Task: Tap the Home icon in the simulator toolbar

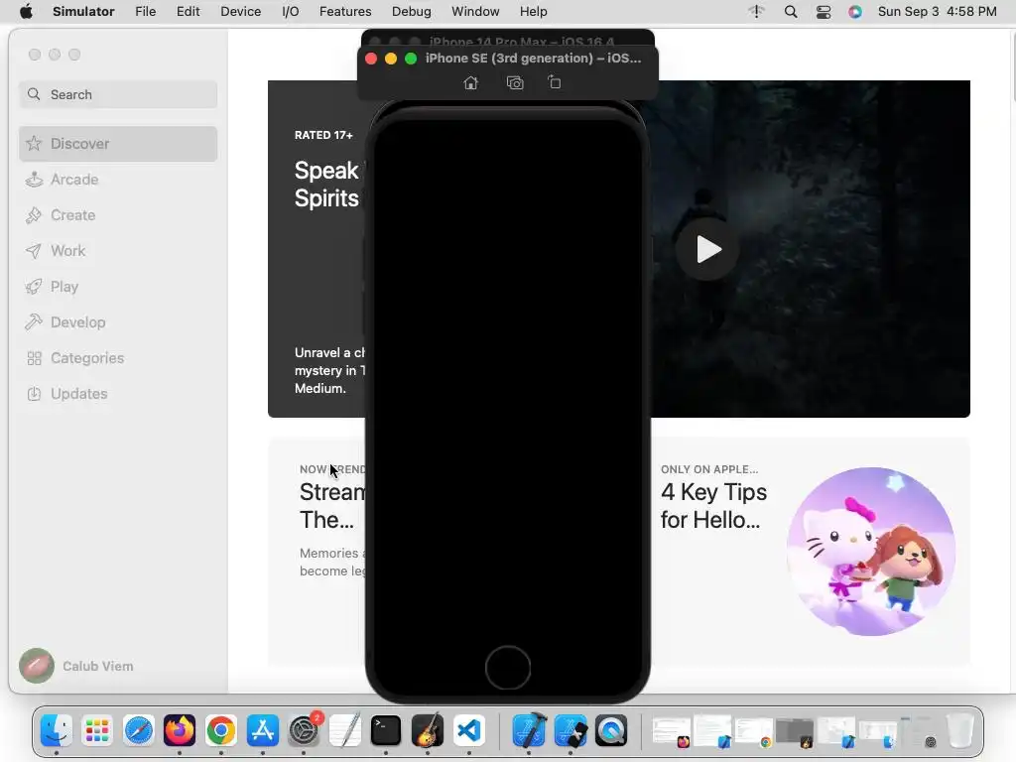Action: [x=471, y=83]
